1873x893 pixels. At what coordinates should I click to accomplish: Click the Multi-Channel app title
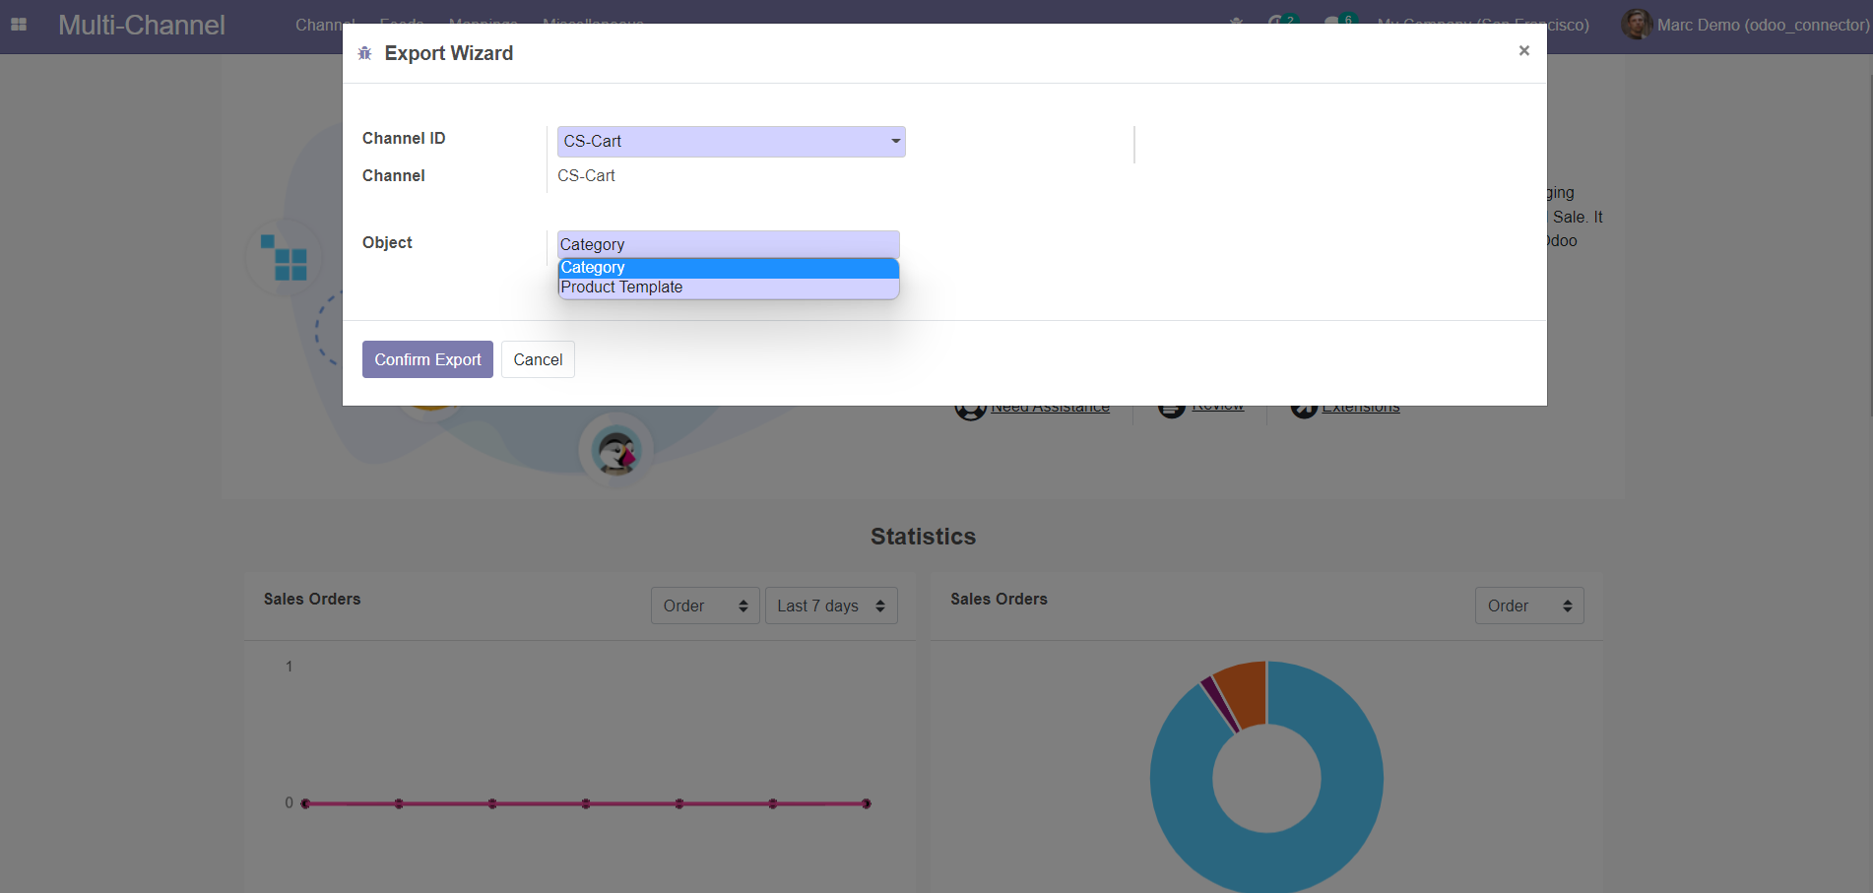pos(142,25)
